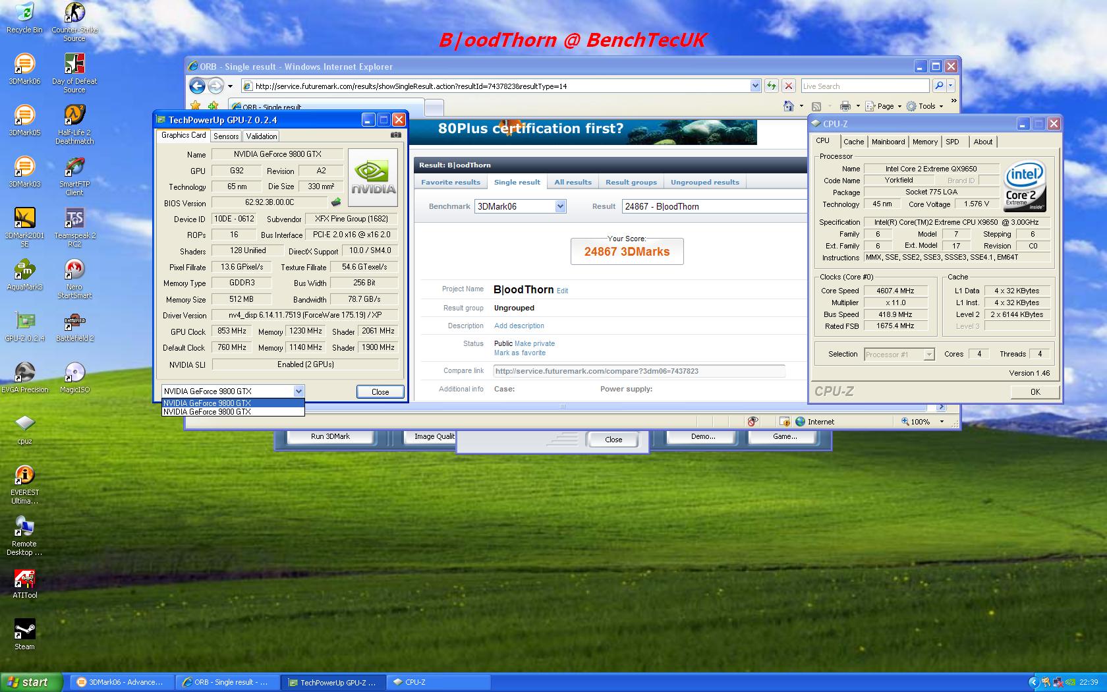Click Run 3DMark button
The height and width of the screenshot is (692, 1107).
[330, 436]
